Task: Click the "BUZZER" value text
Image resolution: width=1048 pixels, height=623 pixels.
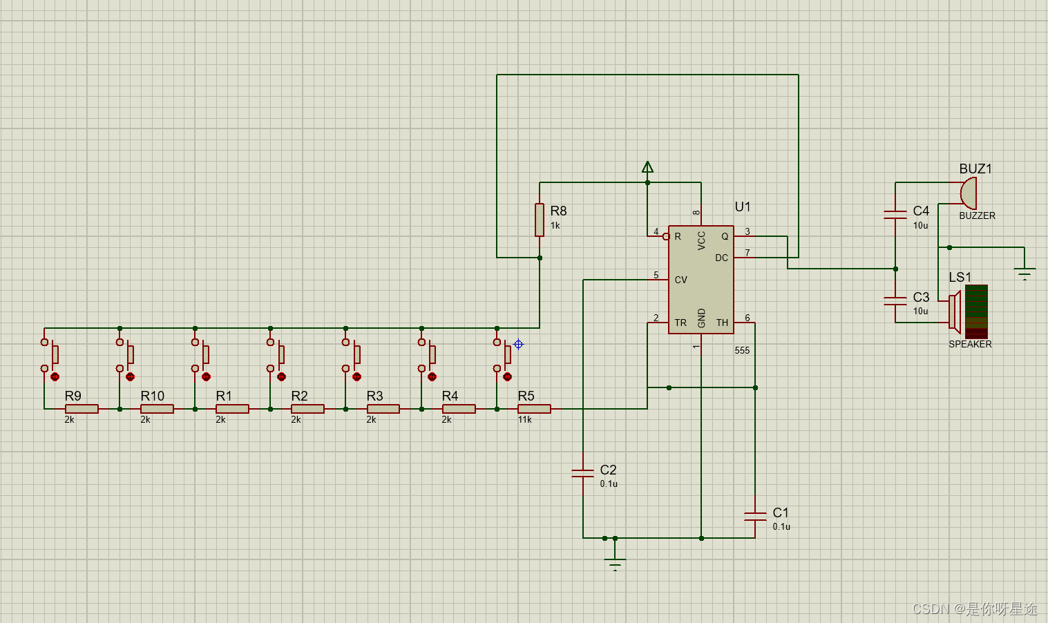Action: pyautogui.click(x=978, y=215)
